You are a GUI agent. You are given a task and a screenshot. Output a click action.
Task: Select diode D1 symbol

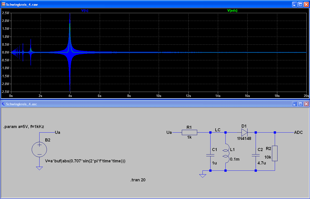[x=245, y=132]
